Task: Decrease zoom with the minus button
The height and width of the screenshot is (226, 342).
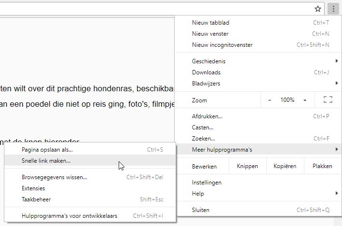Action: click(x=270, y=100)
